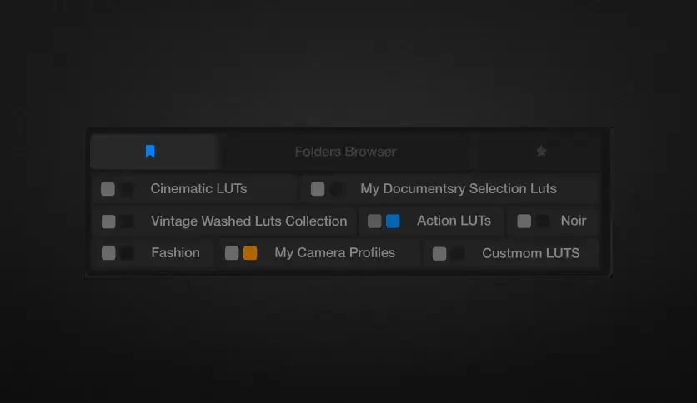
Task: Click gray square beside Custmom LUTS
Action: 439,253
